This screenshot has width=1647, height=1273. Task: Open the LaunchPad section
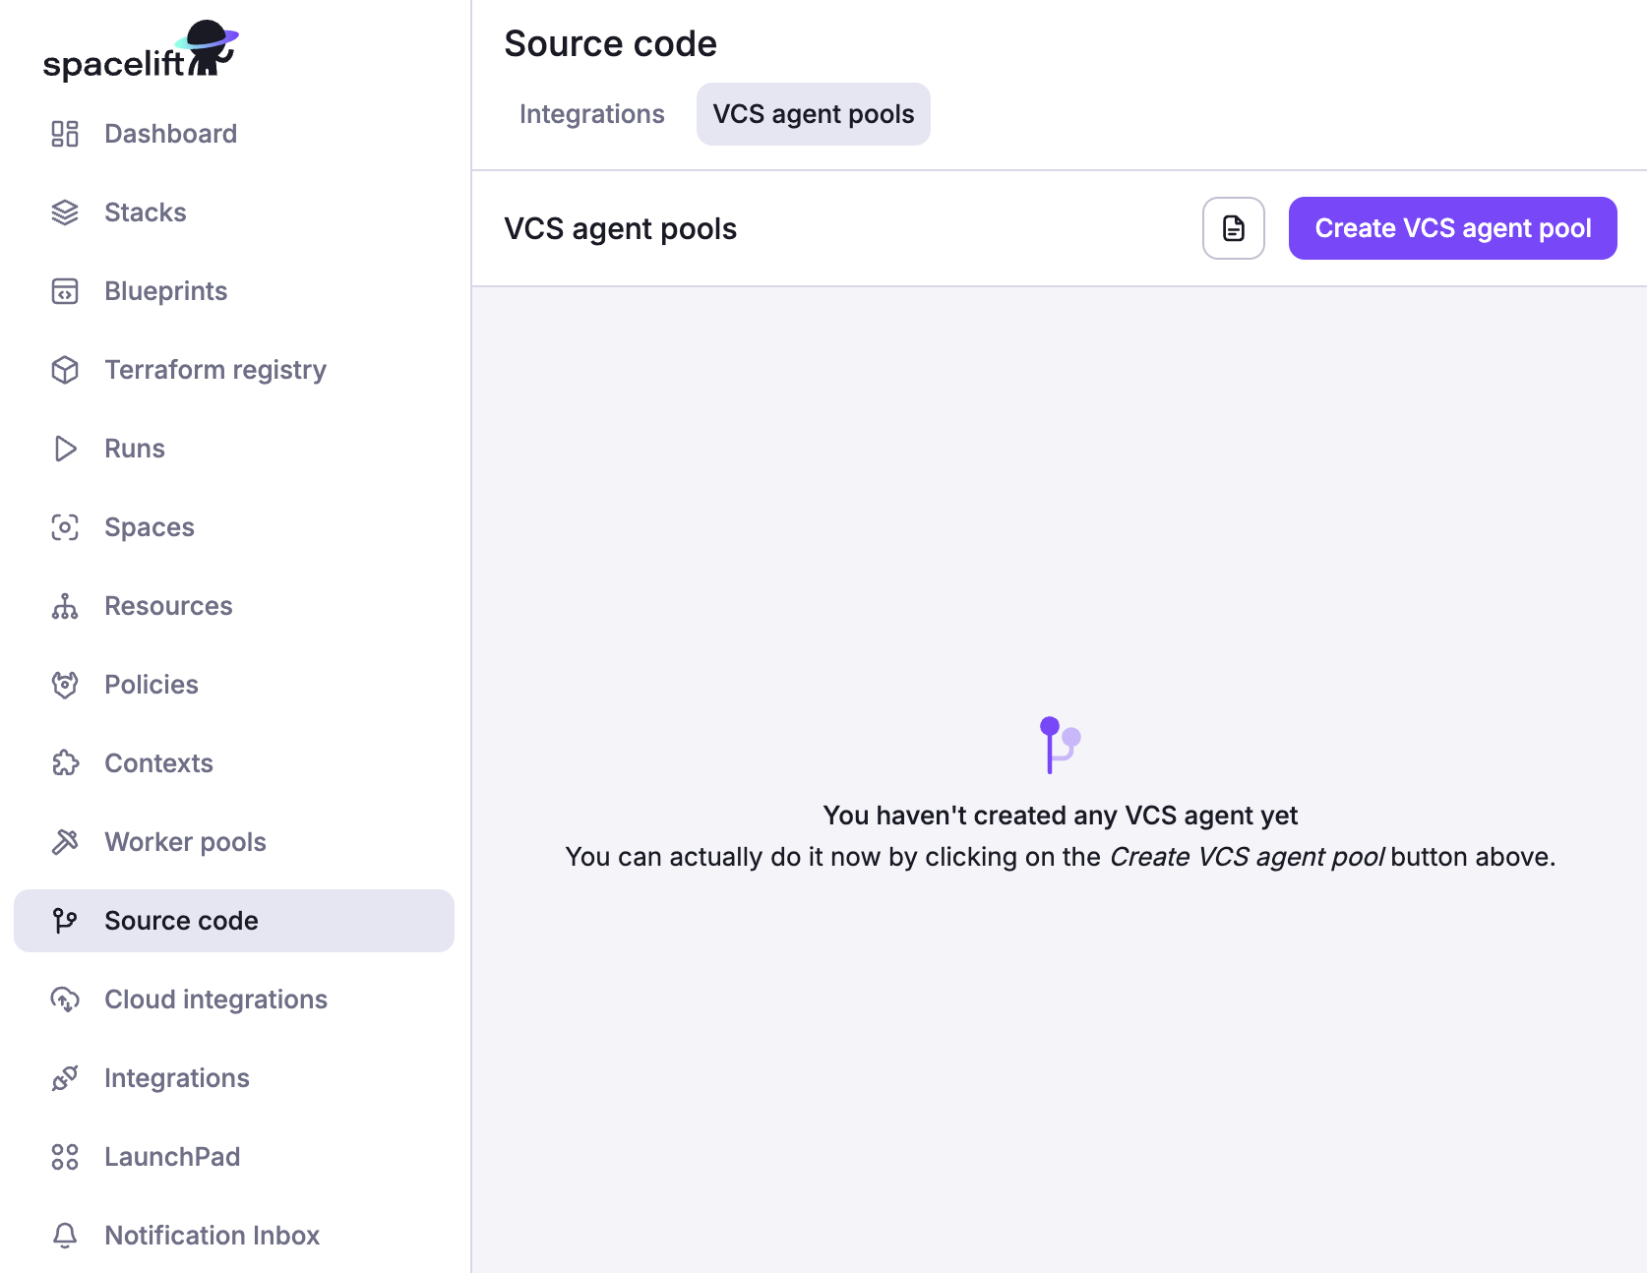pyautogui.click(x=172, y=1157)
